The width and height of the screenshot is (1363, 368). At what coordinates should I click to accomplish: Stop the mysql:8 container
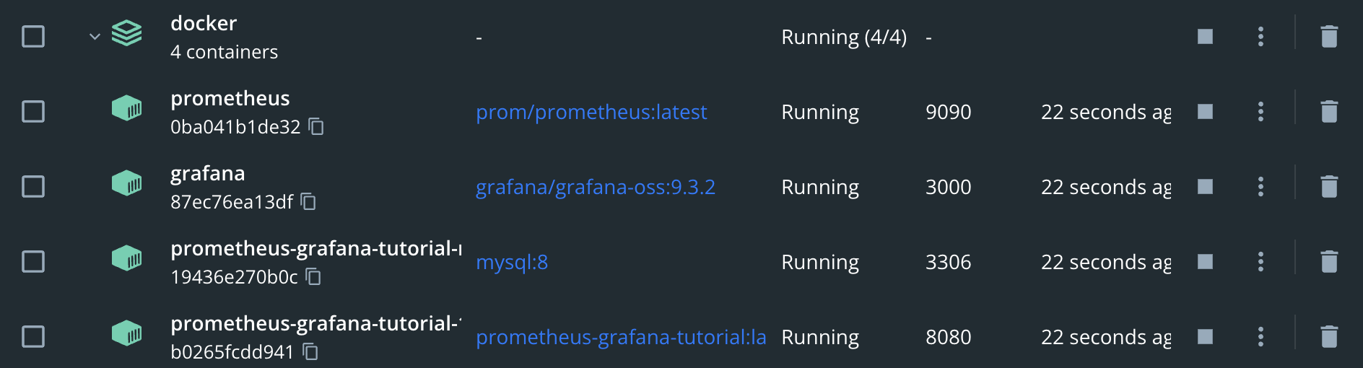[x=1205, y=262]
